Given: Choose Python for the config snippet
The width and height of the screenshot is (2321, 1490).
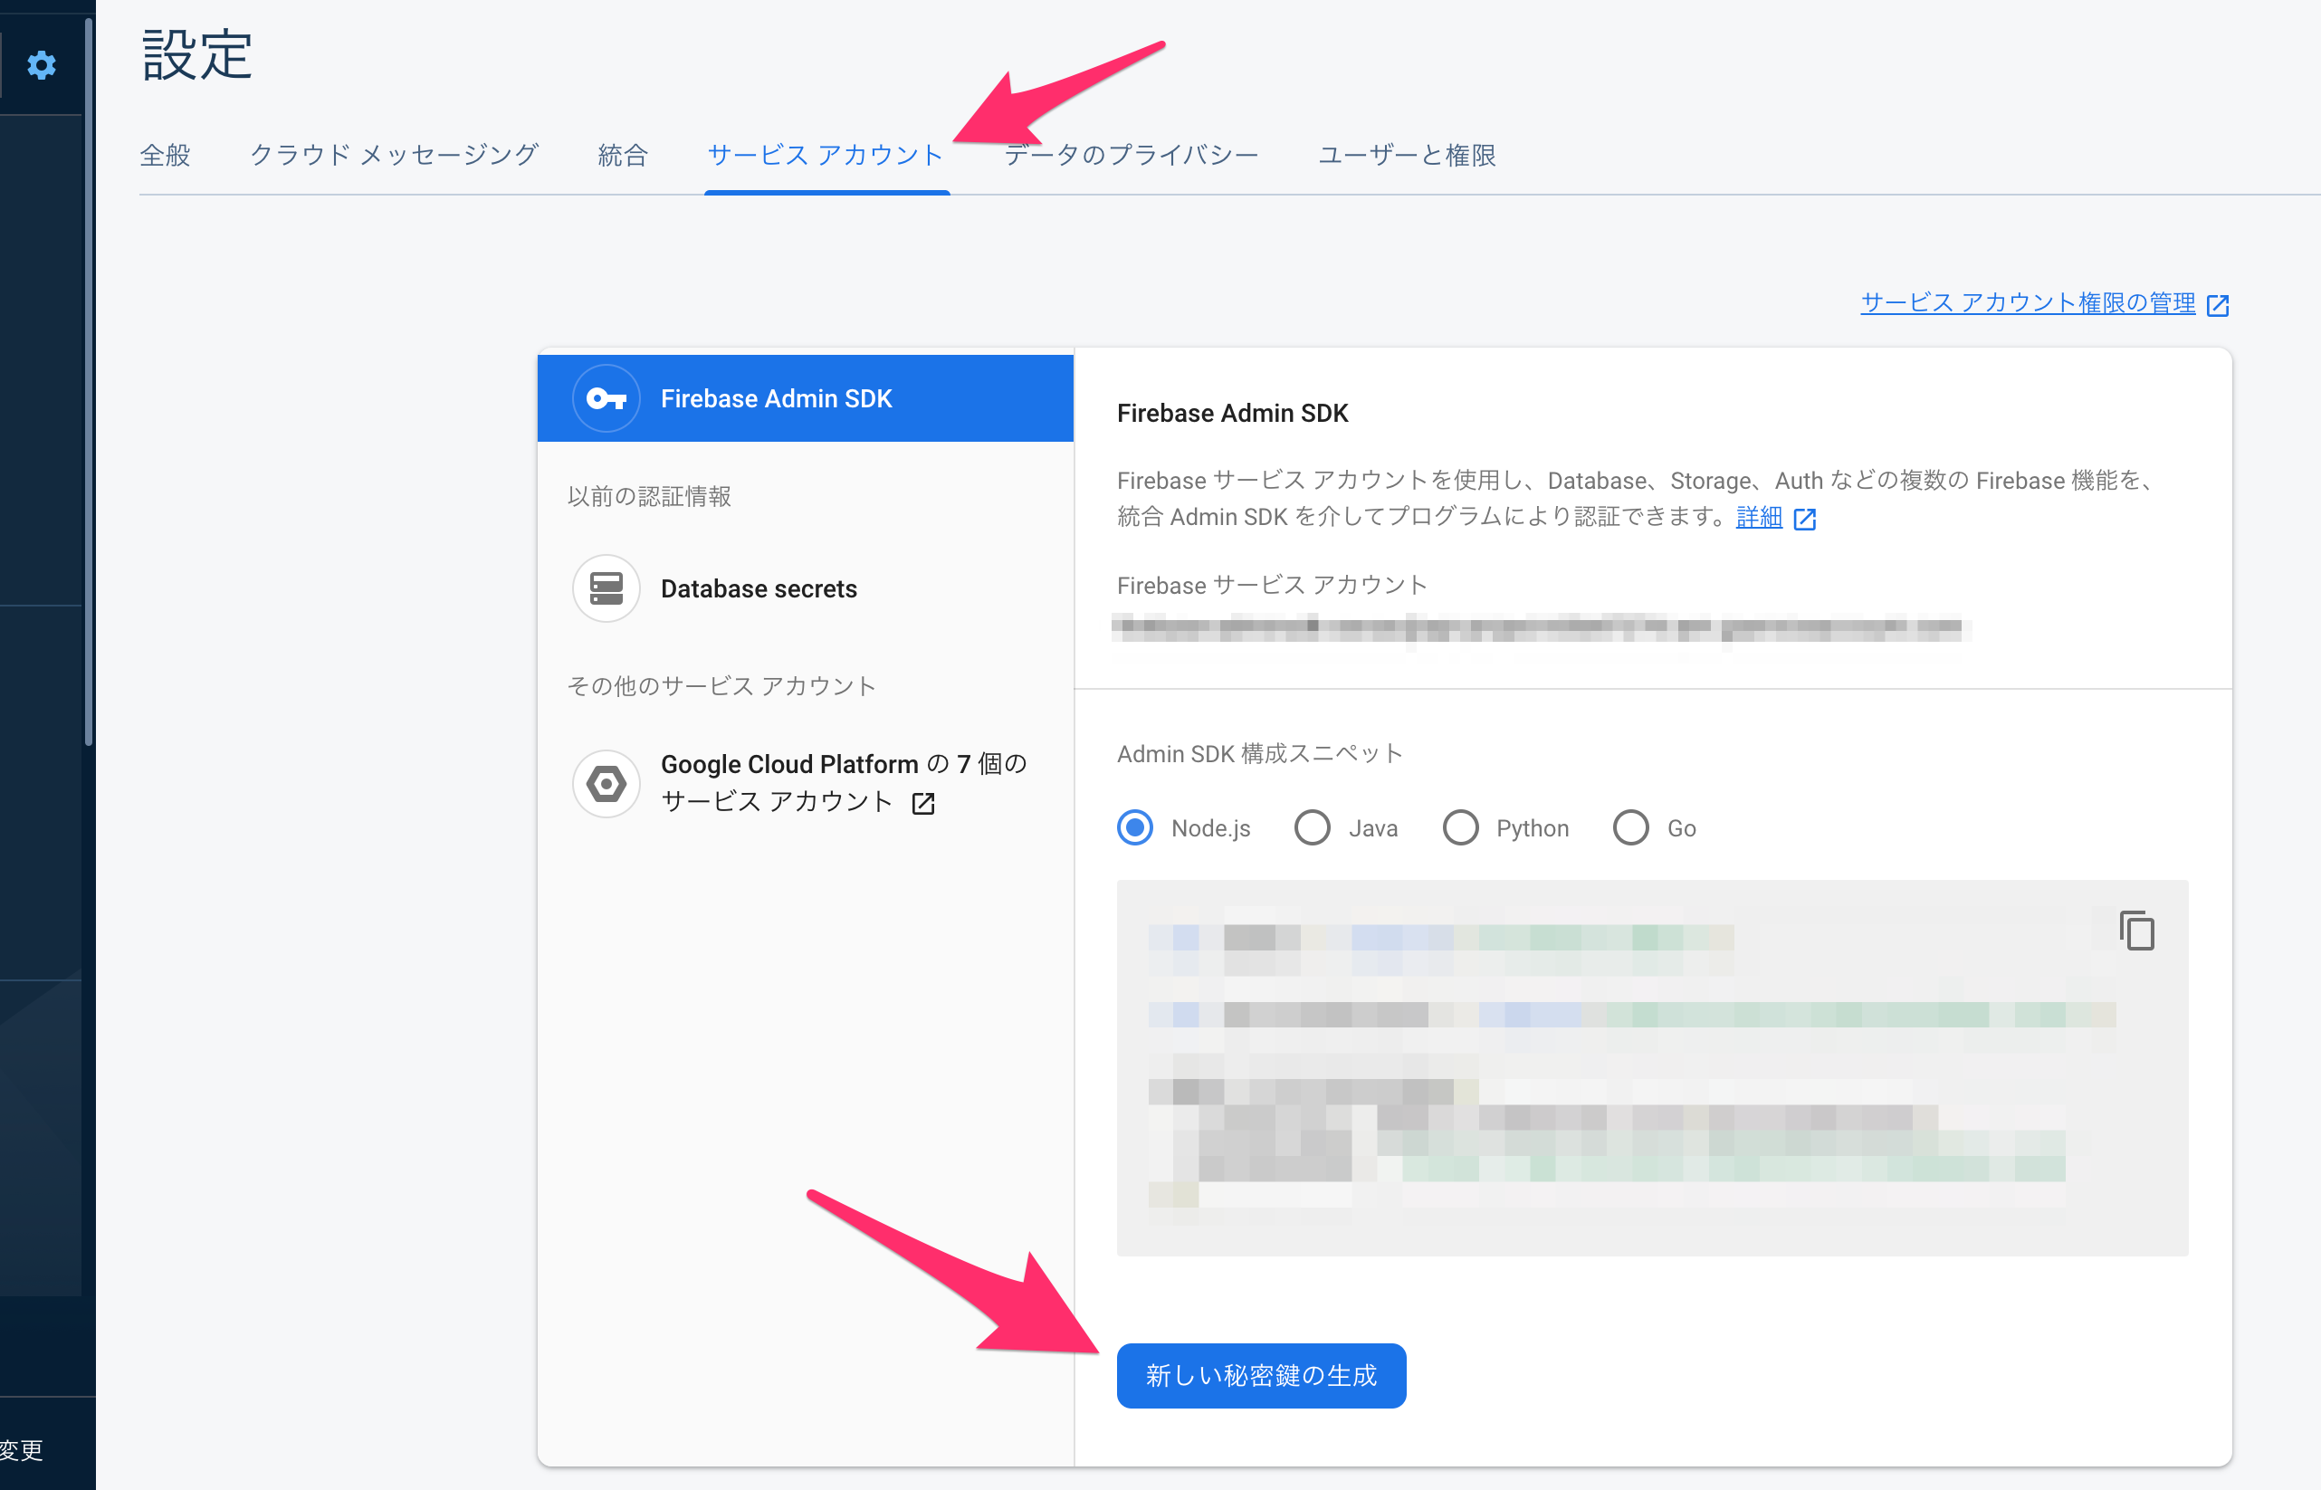Looking at the screenshot, I should (1460, 828).
